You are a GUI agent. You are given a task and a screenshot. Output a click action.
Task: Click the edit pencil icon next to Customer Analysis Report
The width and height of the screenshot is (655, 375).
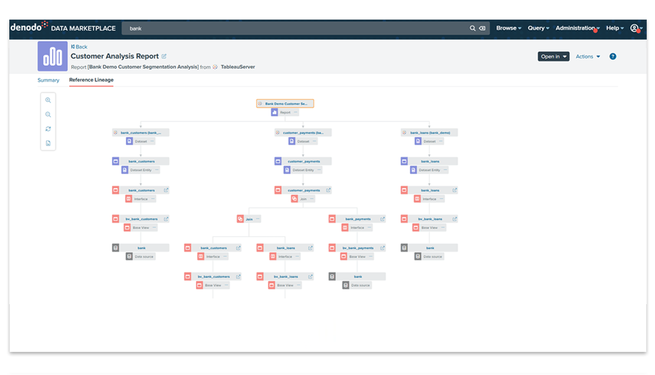pyautogui.click(x=164, y=56)
